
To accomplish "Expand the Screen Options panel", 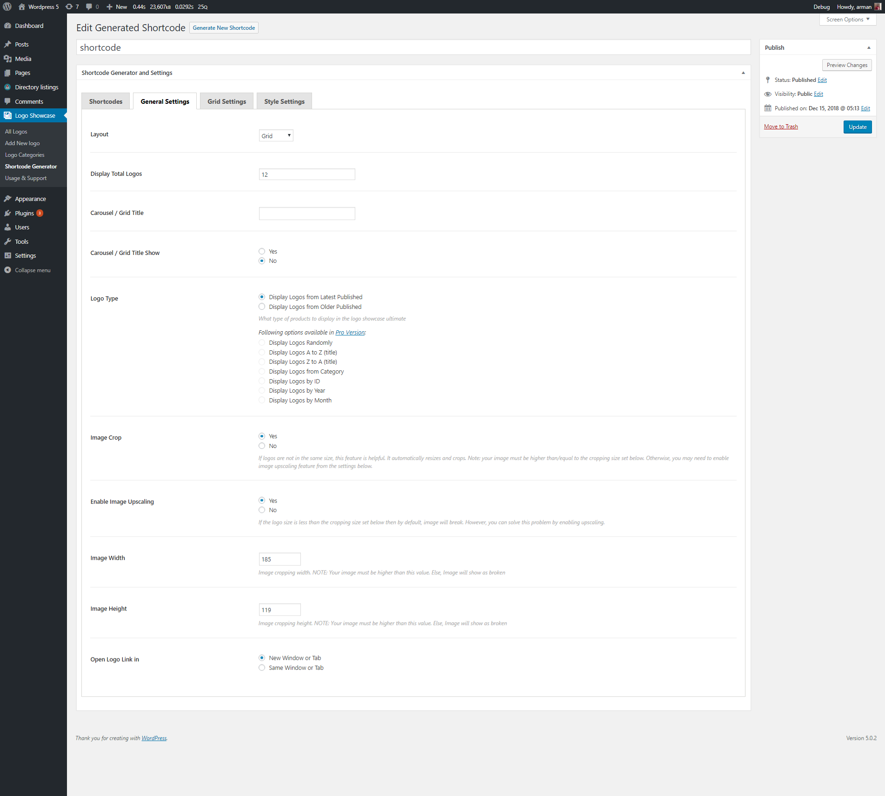I will (x=847, y=20).
